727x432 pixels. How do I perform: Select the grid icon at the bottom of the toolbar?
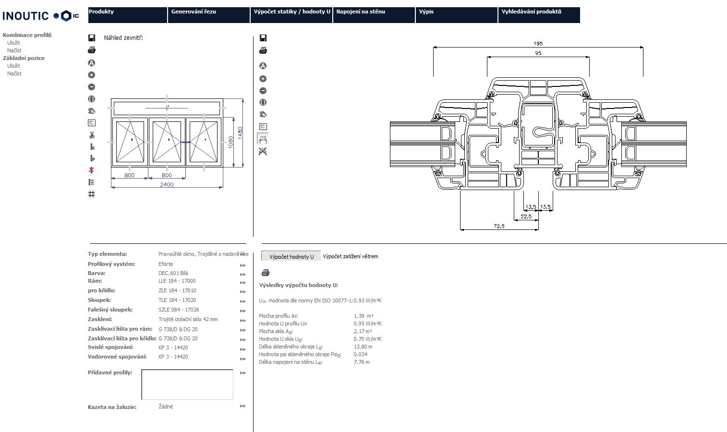pyautogui.click(x=91, y=193)
